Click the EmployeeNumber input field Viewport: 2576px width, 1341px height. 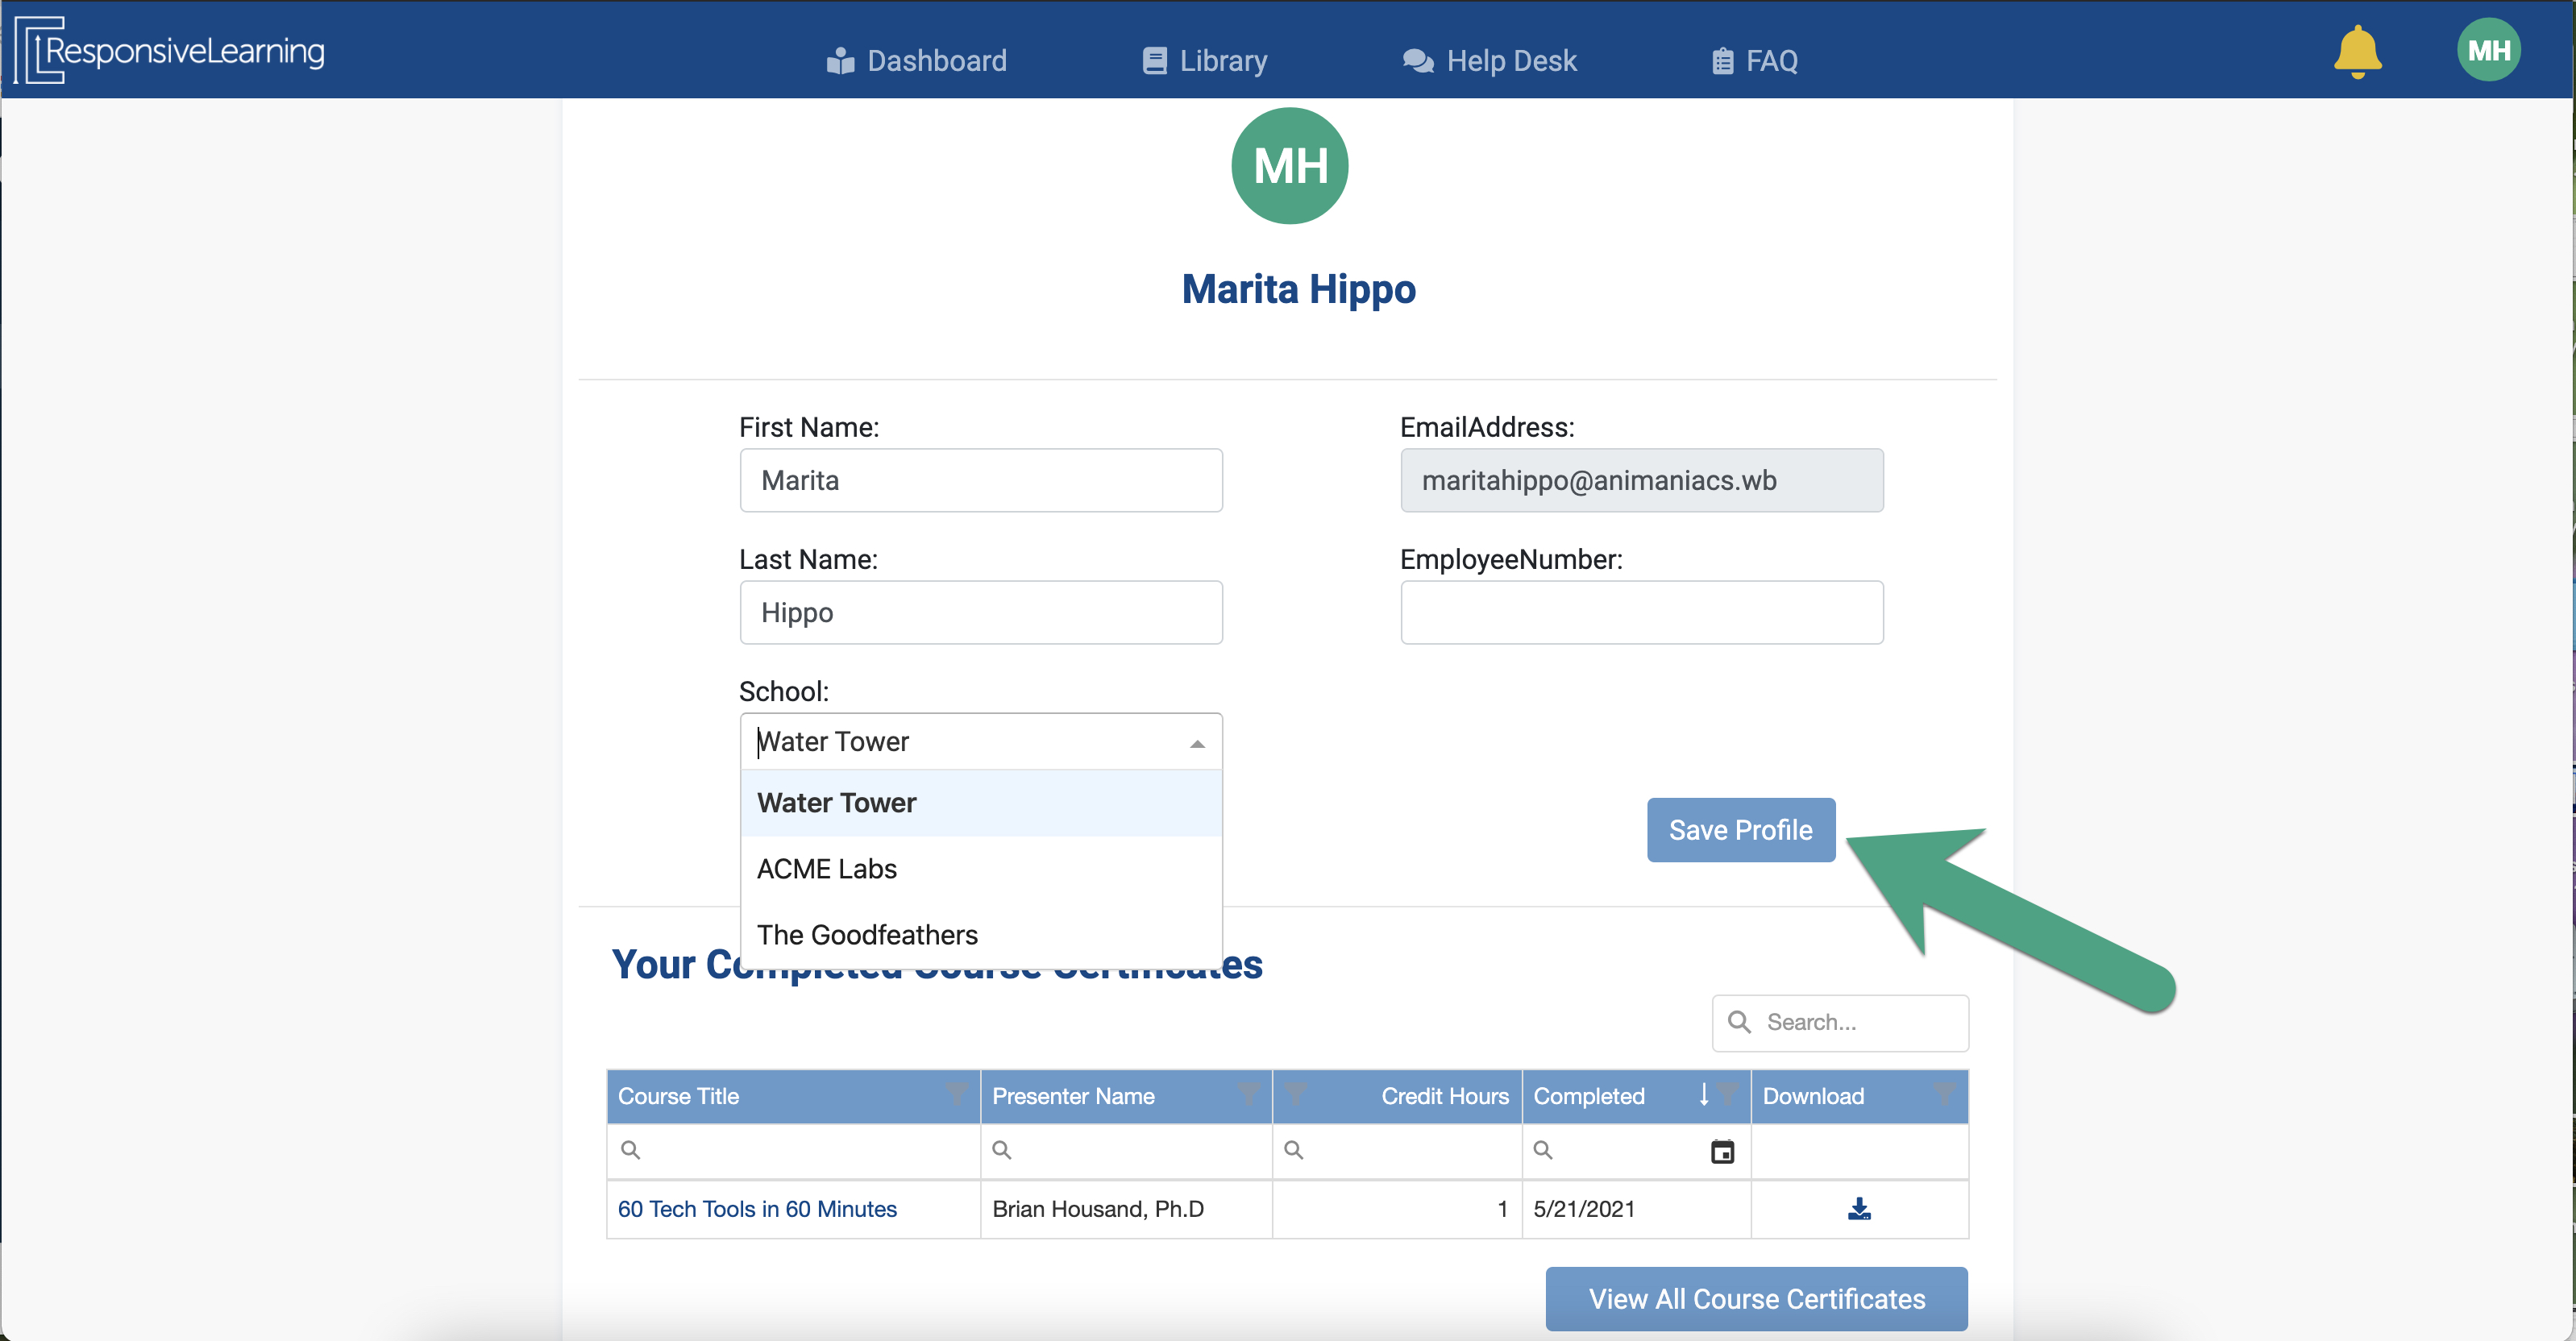coord(1641,612)
